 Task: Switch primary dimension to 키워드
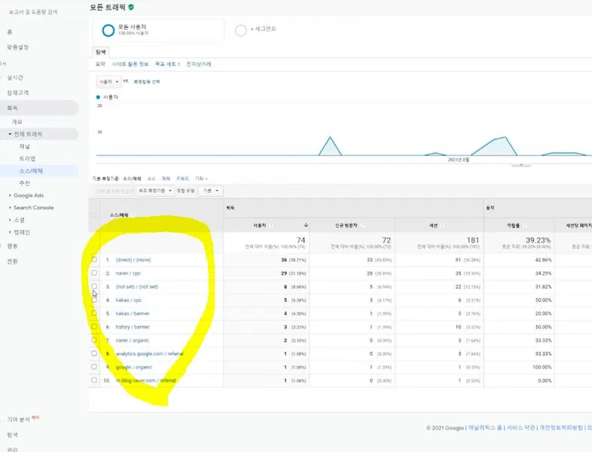182,179
